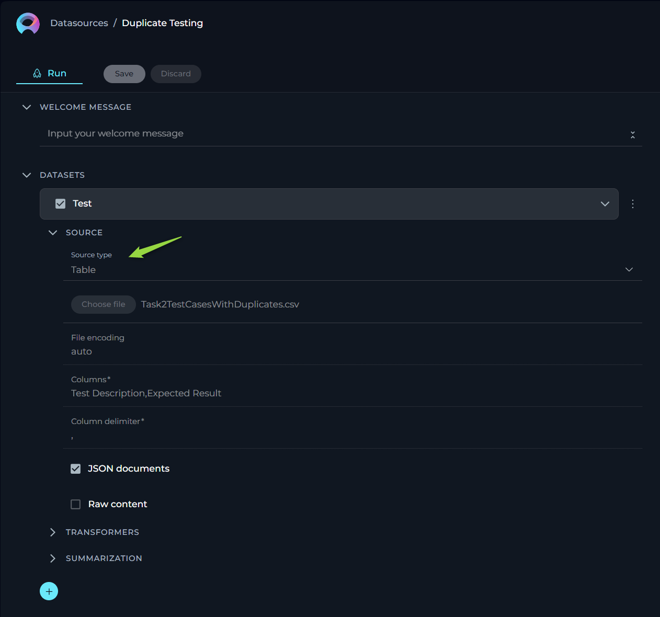The image size is (660, 617).
Task: Add a new dataset with plus button
Action: click(49, 591)
